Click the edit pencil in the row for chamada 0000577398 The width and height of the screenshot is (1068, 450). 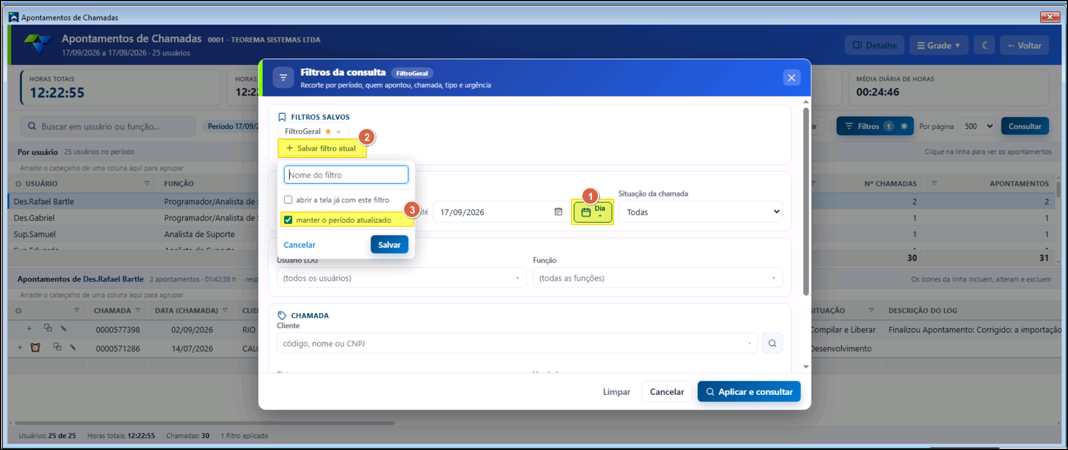[x=63, y=328]
